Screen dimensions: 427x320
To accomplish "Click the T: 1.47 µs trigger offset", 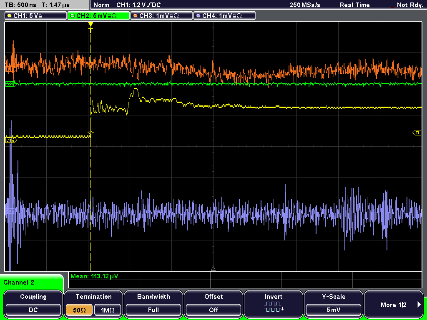I will click(56, 5).
